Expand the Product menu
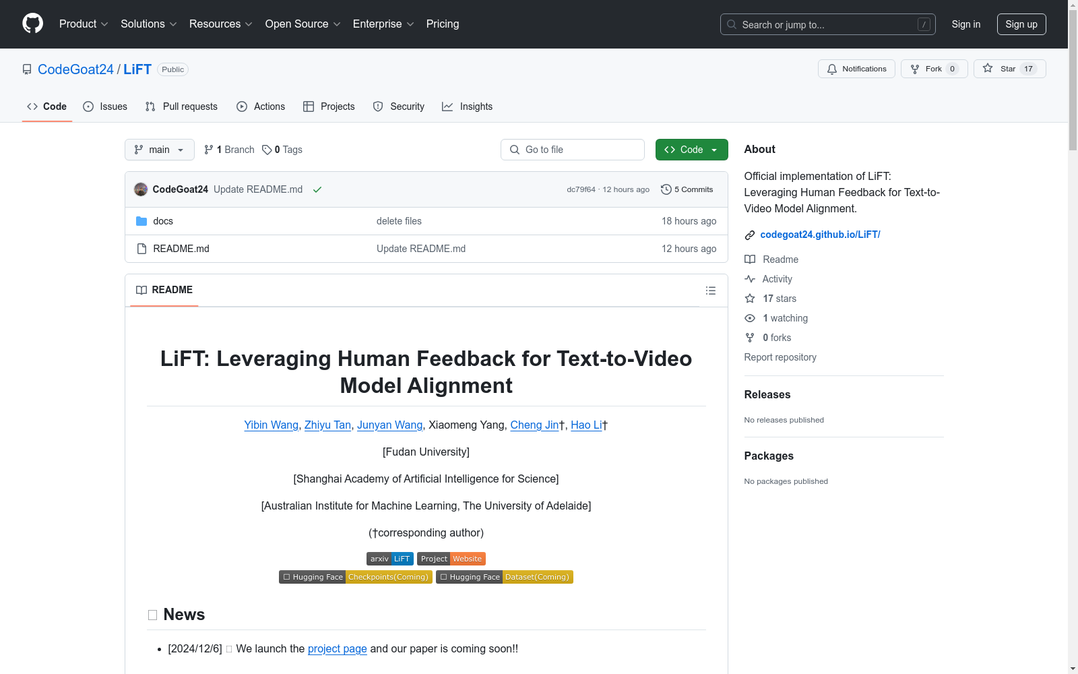Viewport: 1078px width, 674px height. [84, 24]
